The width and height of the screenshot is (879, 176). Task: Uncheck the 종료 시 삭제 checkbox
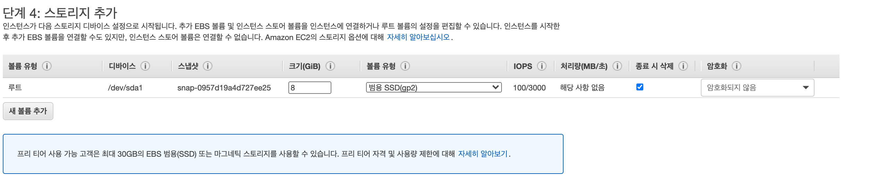pyautogui.click(x=640, y=87)
